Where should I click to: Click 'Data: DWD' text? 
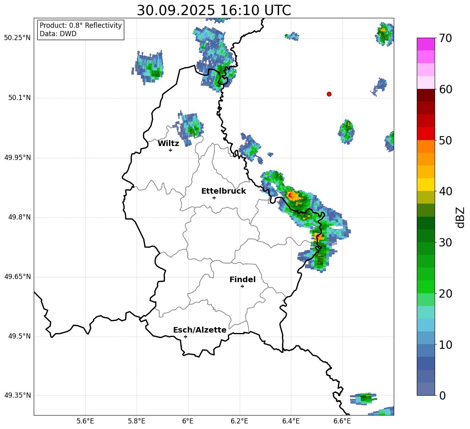tap(58, 34)
